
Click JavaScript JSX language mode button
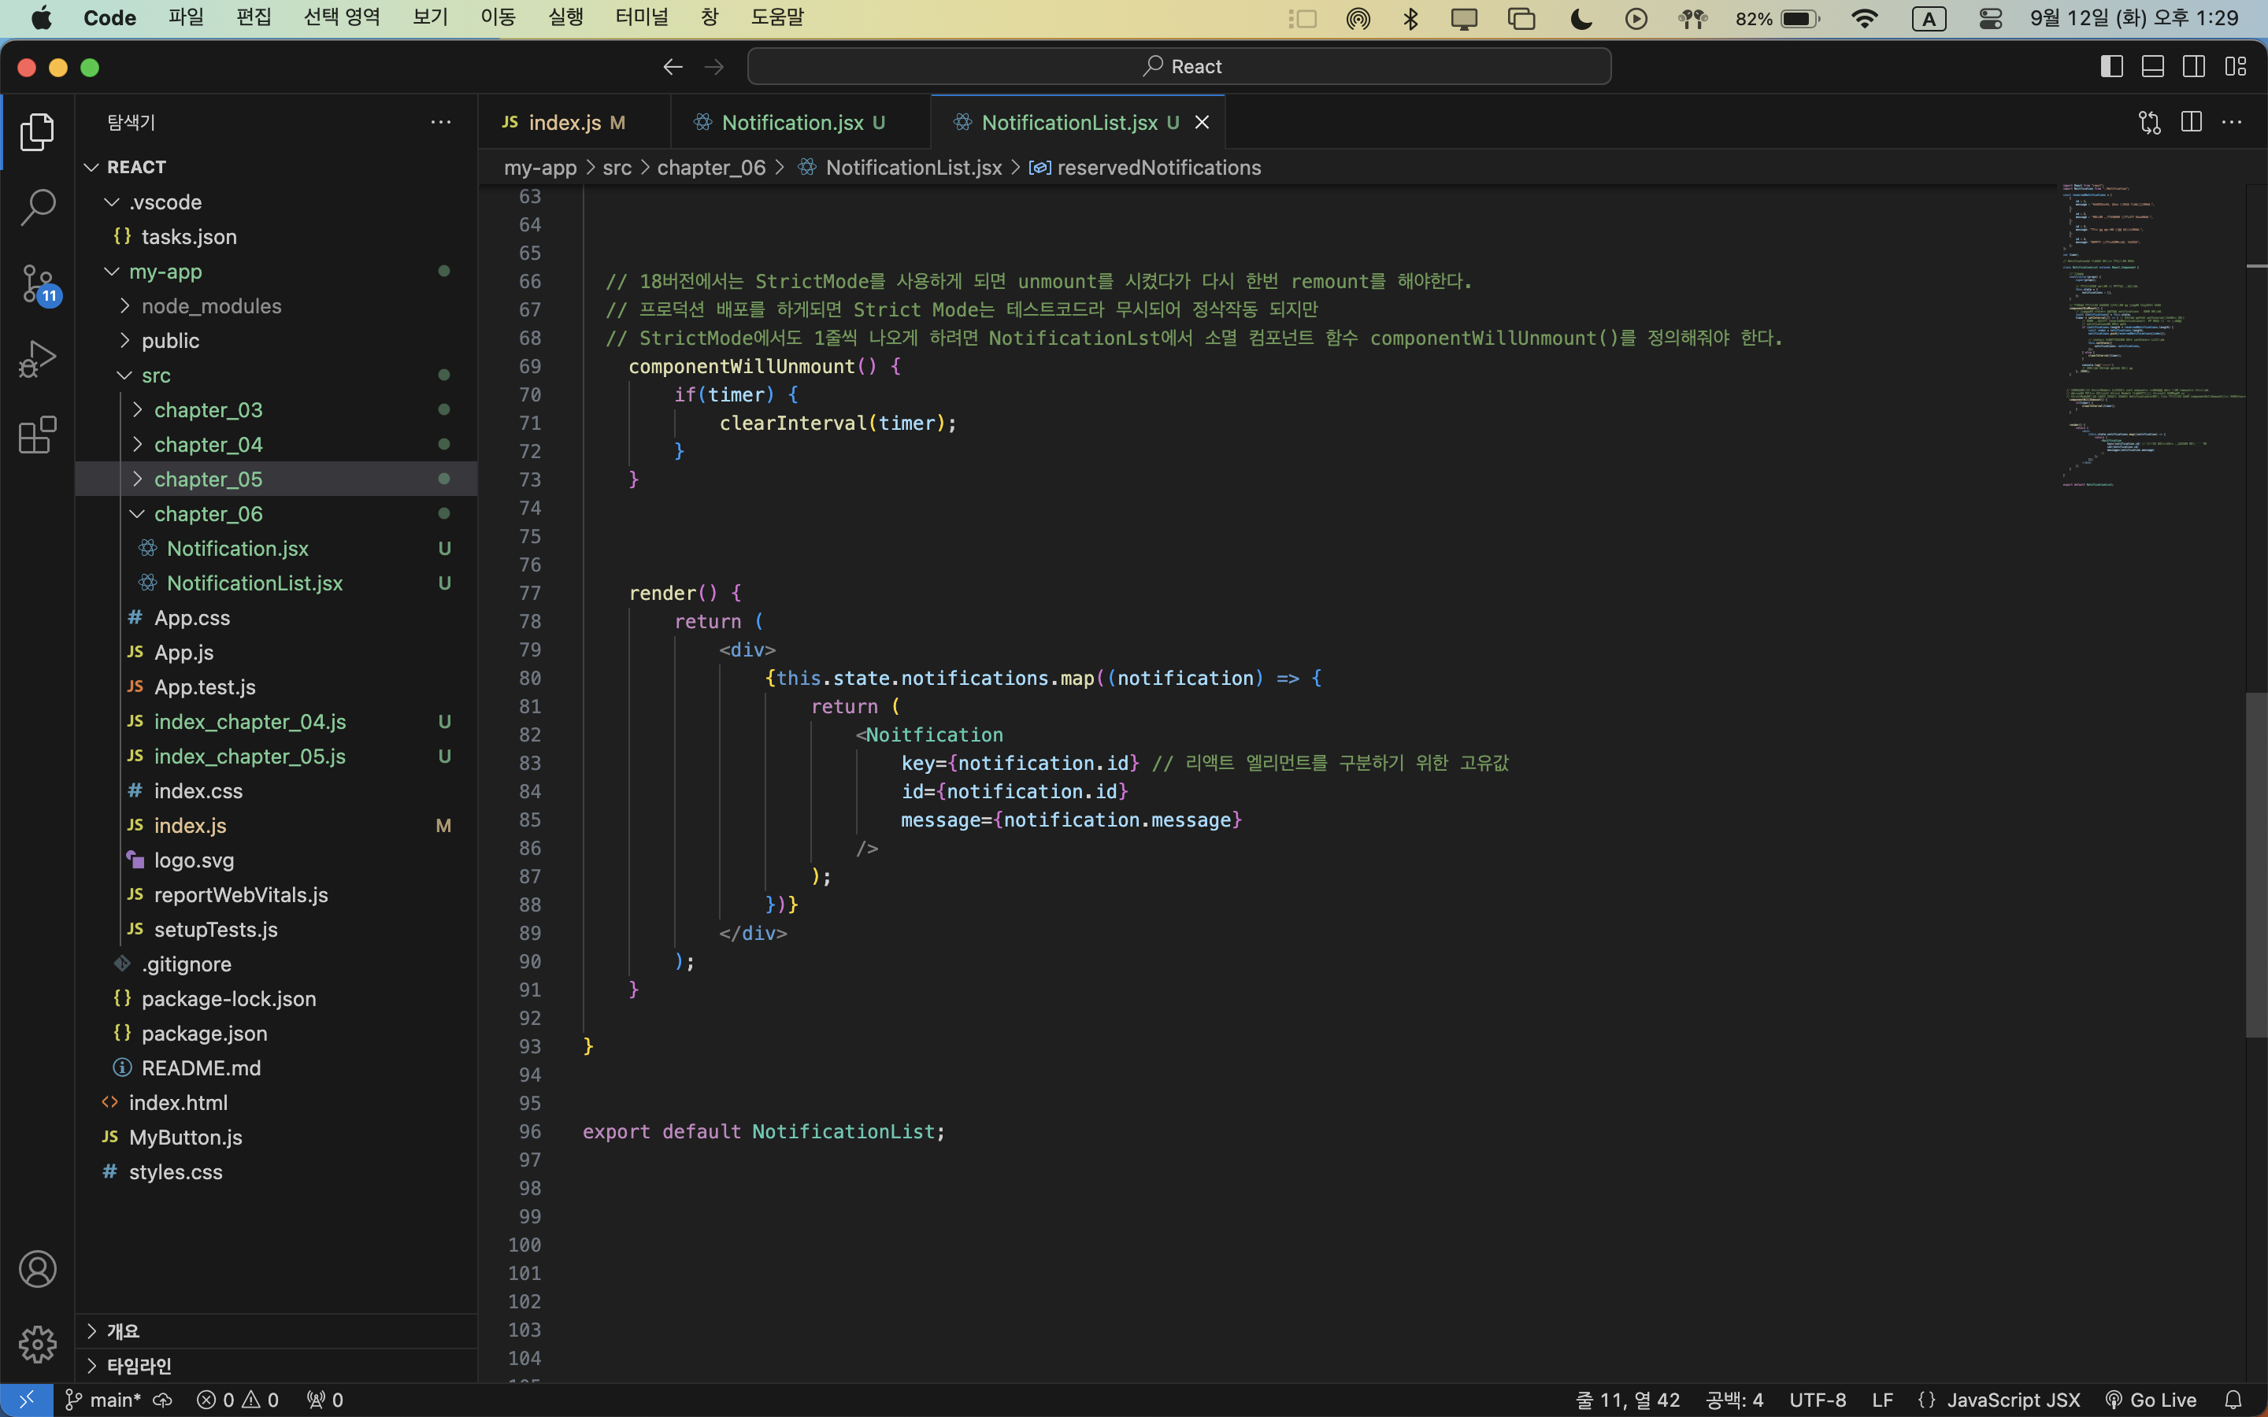click(2012, 1399)
